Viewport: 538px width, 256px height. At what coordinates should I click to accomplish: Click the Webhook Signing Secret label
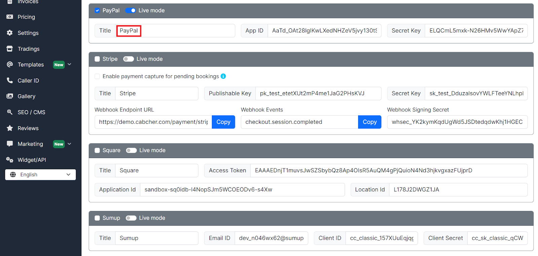418,110
